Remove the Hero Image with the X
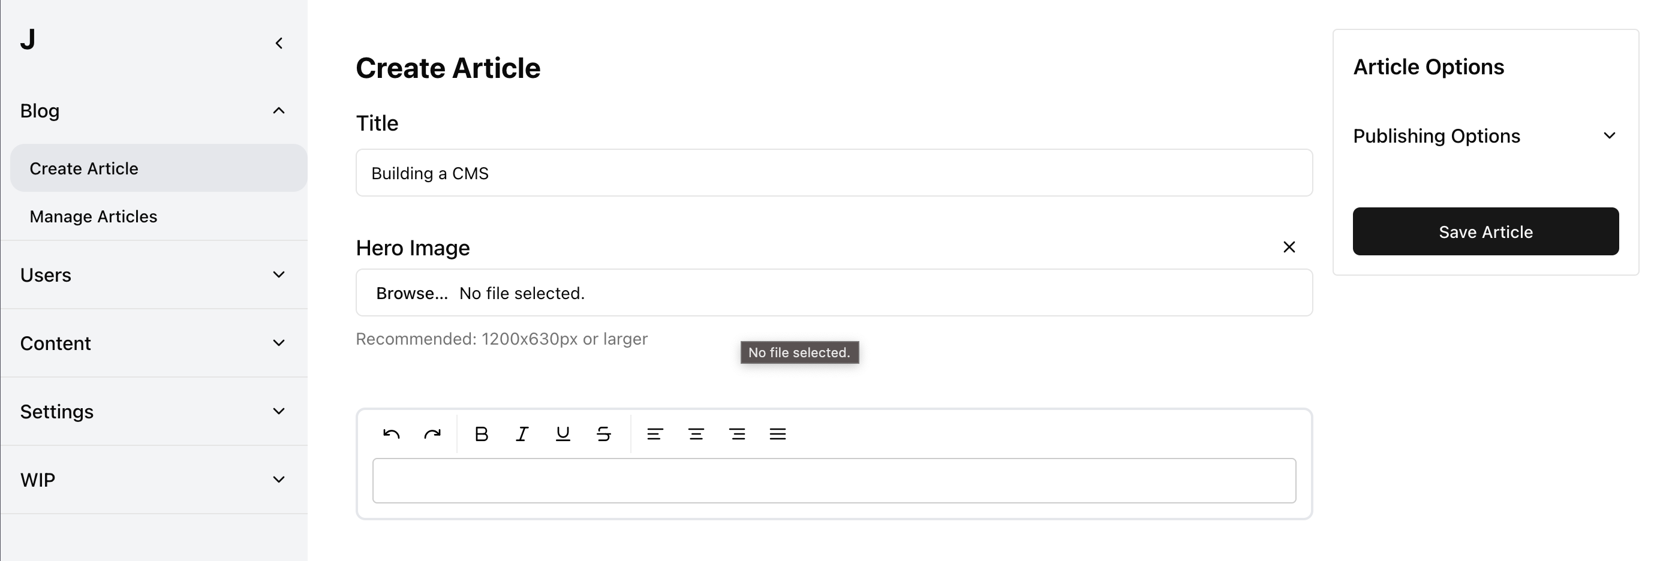This screenshot has width=1654, height=561. [1289, 247]
